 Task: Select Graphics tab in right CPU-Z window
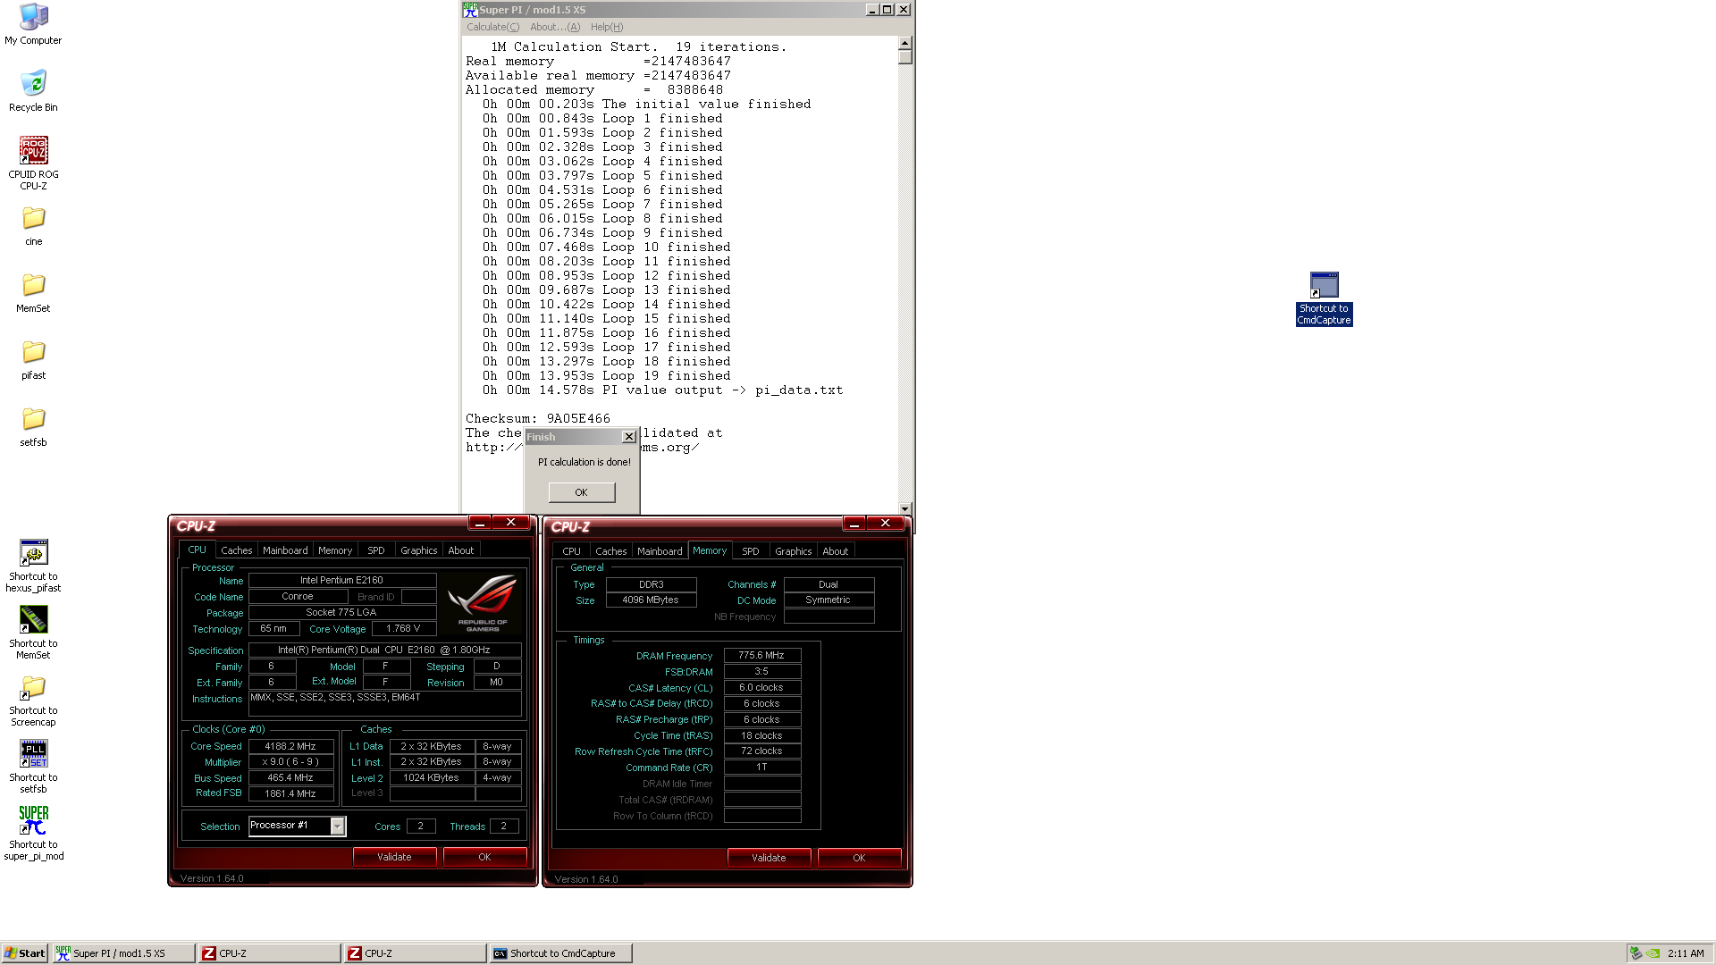click(794, 551)
